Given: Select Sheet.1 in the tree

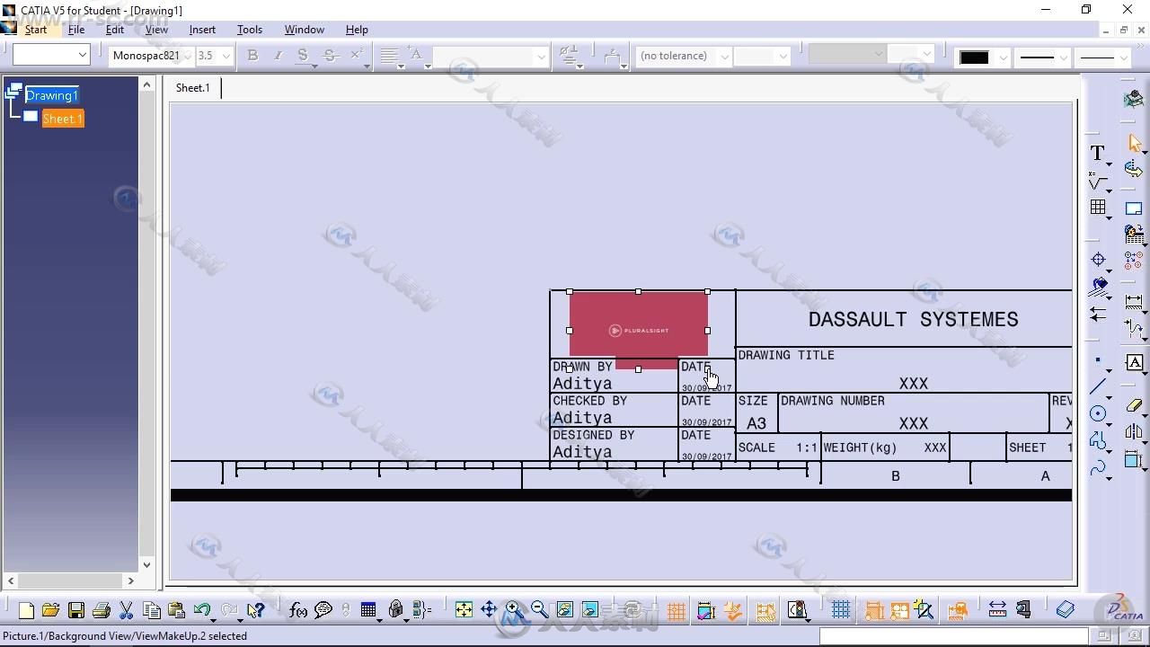Looking at the screenshot, I should (x=63, y=119).
